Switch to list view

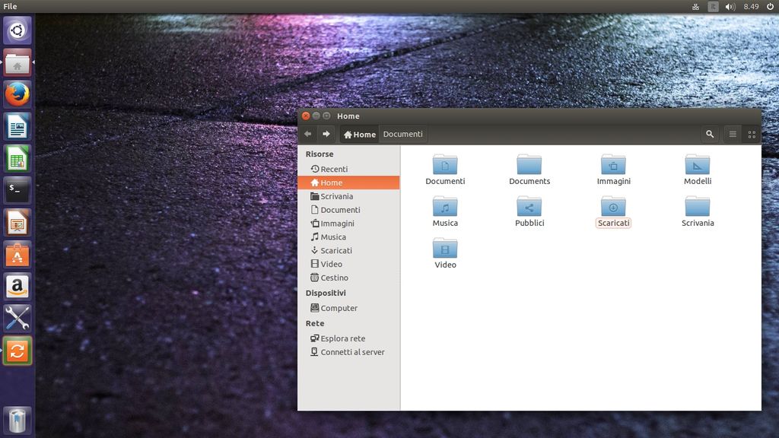[733, 135]
